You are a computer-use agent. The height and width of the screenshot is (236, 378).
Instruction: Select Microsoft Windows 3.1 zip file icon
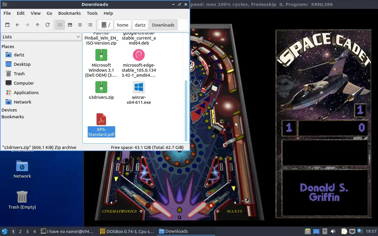coord(101,55)
